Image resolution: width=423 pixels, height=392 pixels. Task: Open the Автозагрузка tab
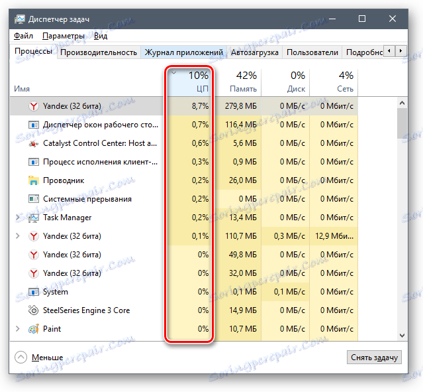coord(255,52)
